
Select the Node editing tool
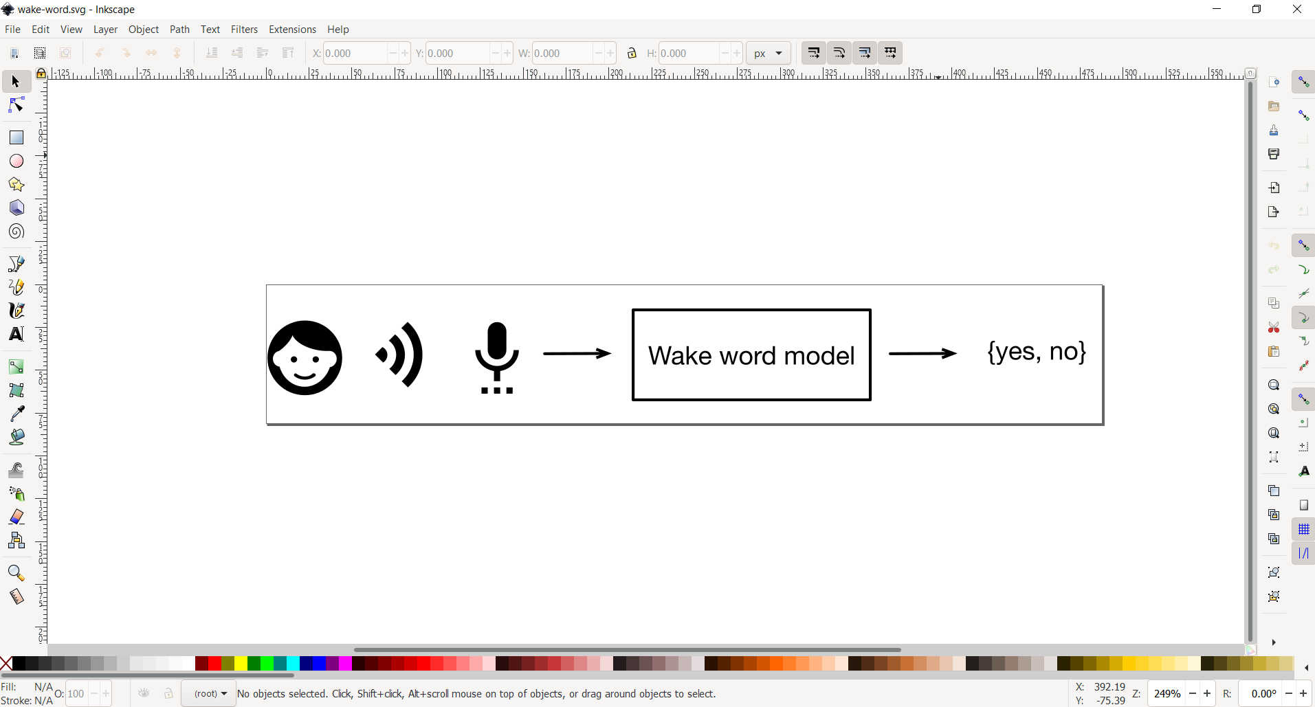click(16, 105)
